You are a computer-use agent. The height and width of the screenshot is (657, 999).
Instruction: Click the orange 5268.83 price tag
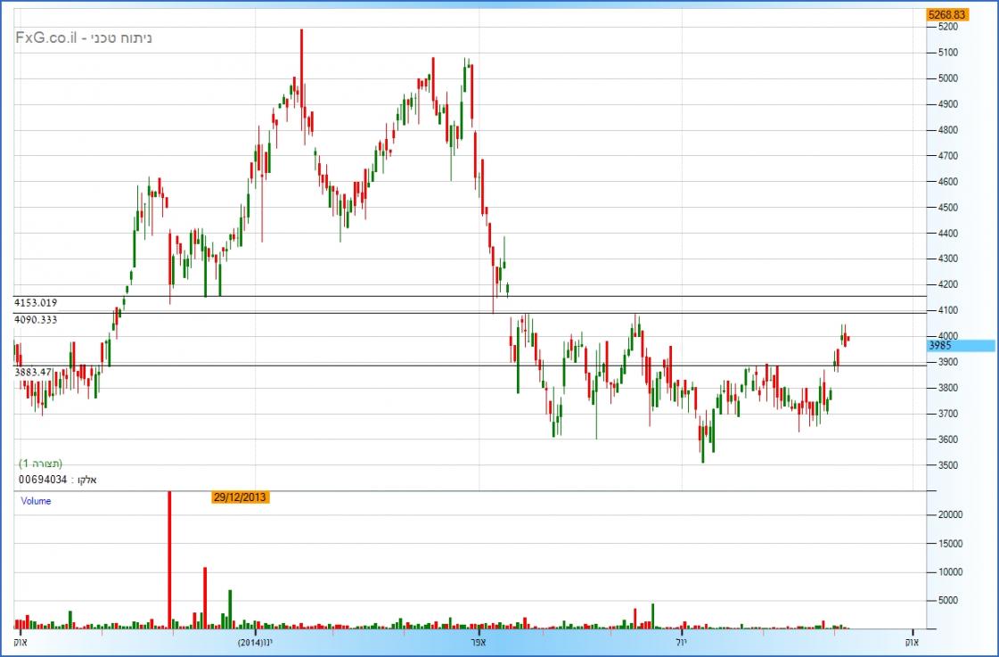pyautogui.click(x=946, y=15)
